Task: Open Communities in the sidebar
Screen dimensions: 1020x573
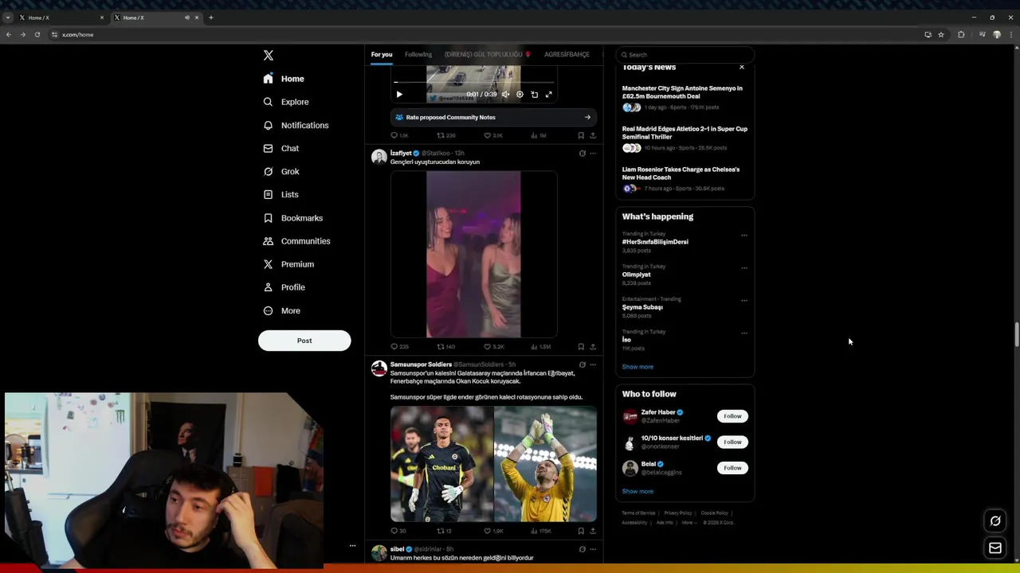Action: (x=296, y=241)
